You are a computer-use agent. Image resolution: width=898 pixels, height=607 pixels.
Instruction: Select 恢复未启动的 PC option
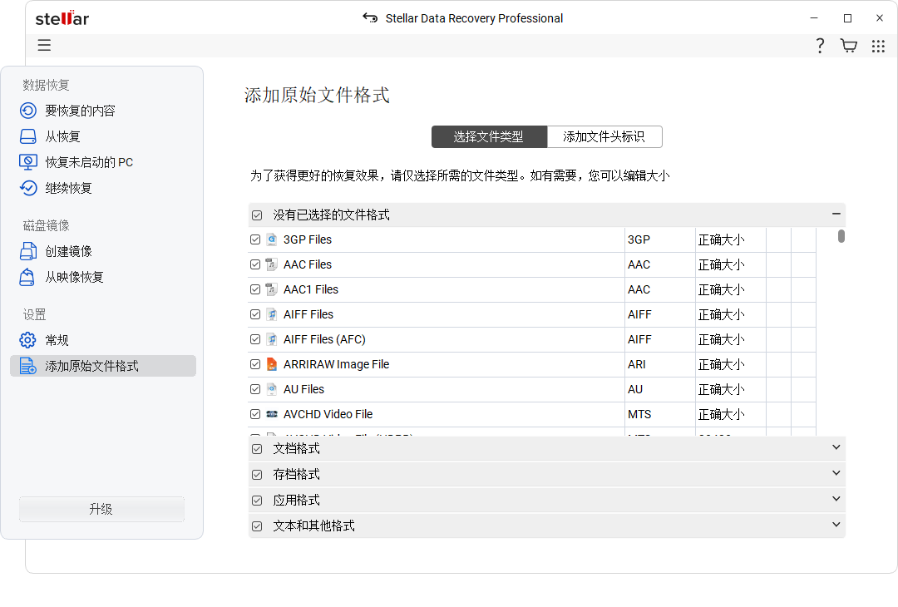pyautogui.click(x=79, y=161)
